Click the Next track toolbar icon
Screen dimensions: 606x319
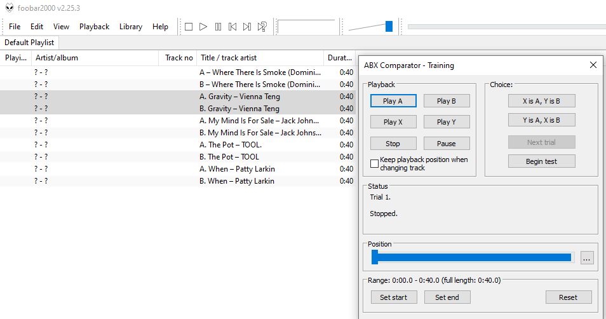click(x=247, y=27)
